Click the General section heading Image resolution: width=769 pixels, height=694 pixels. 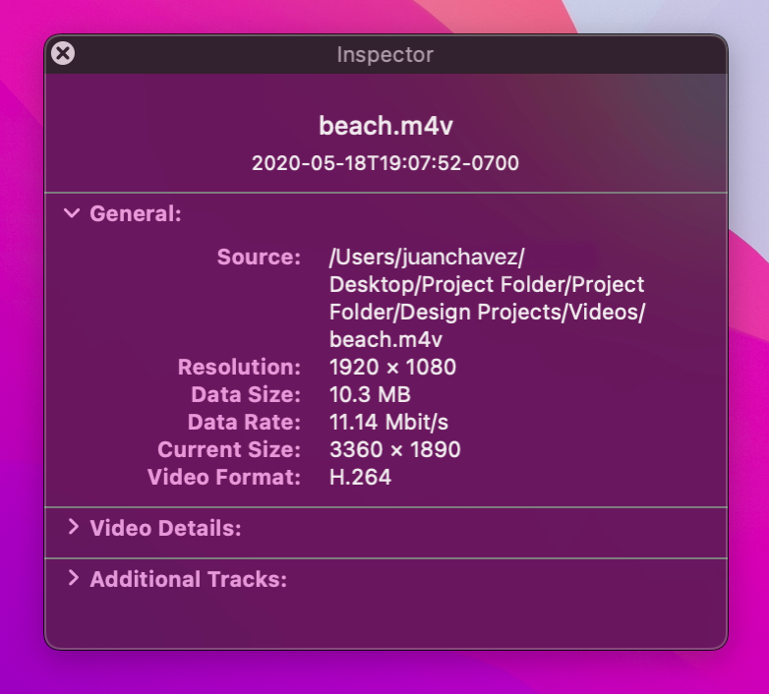136,213
